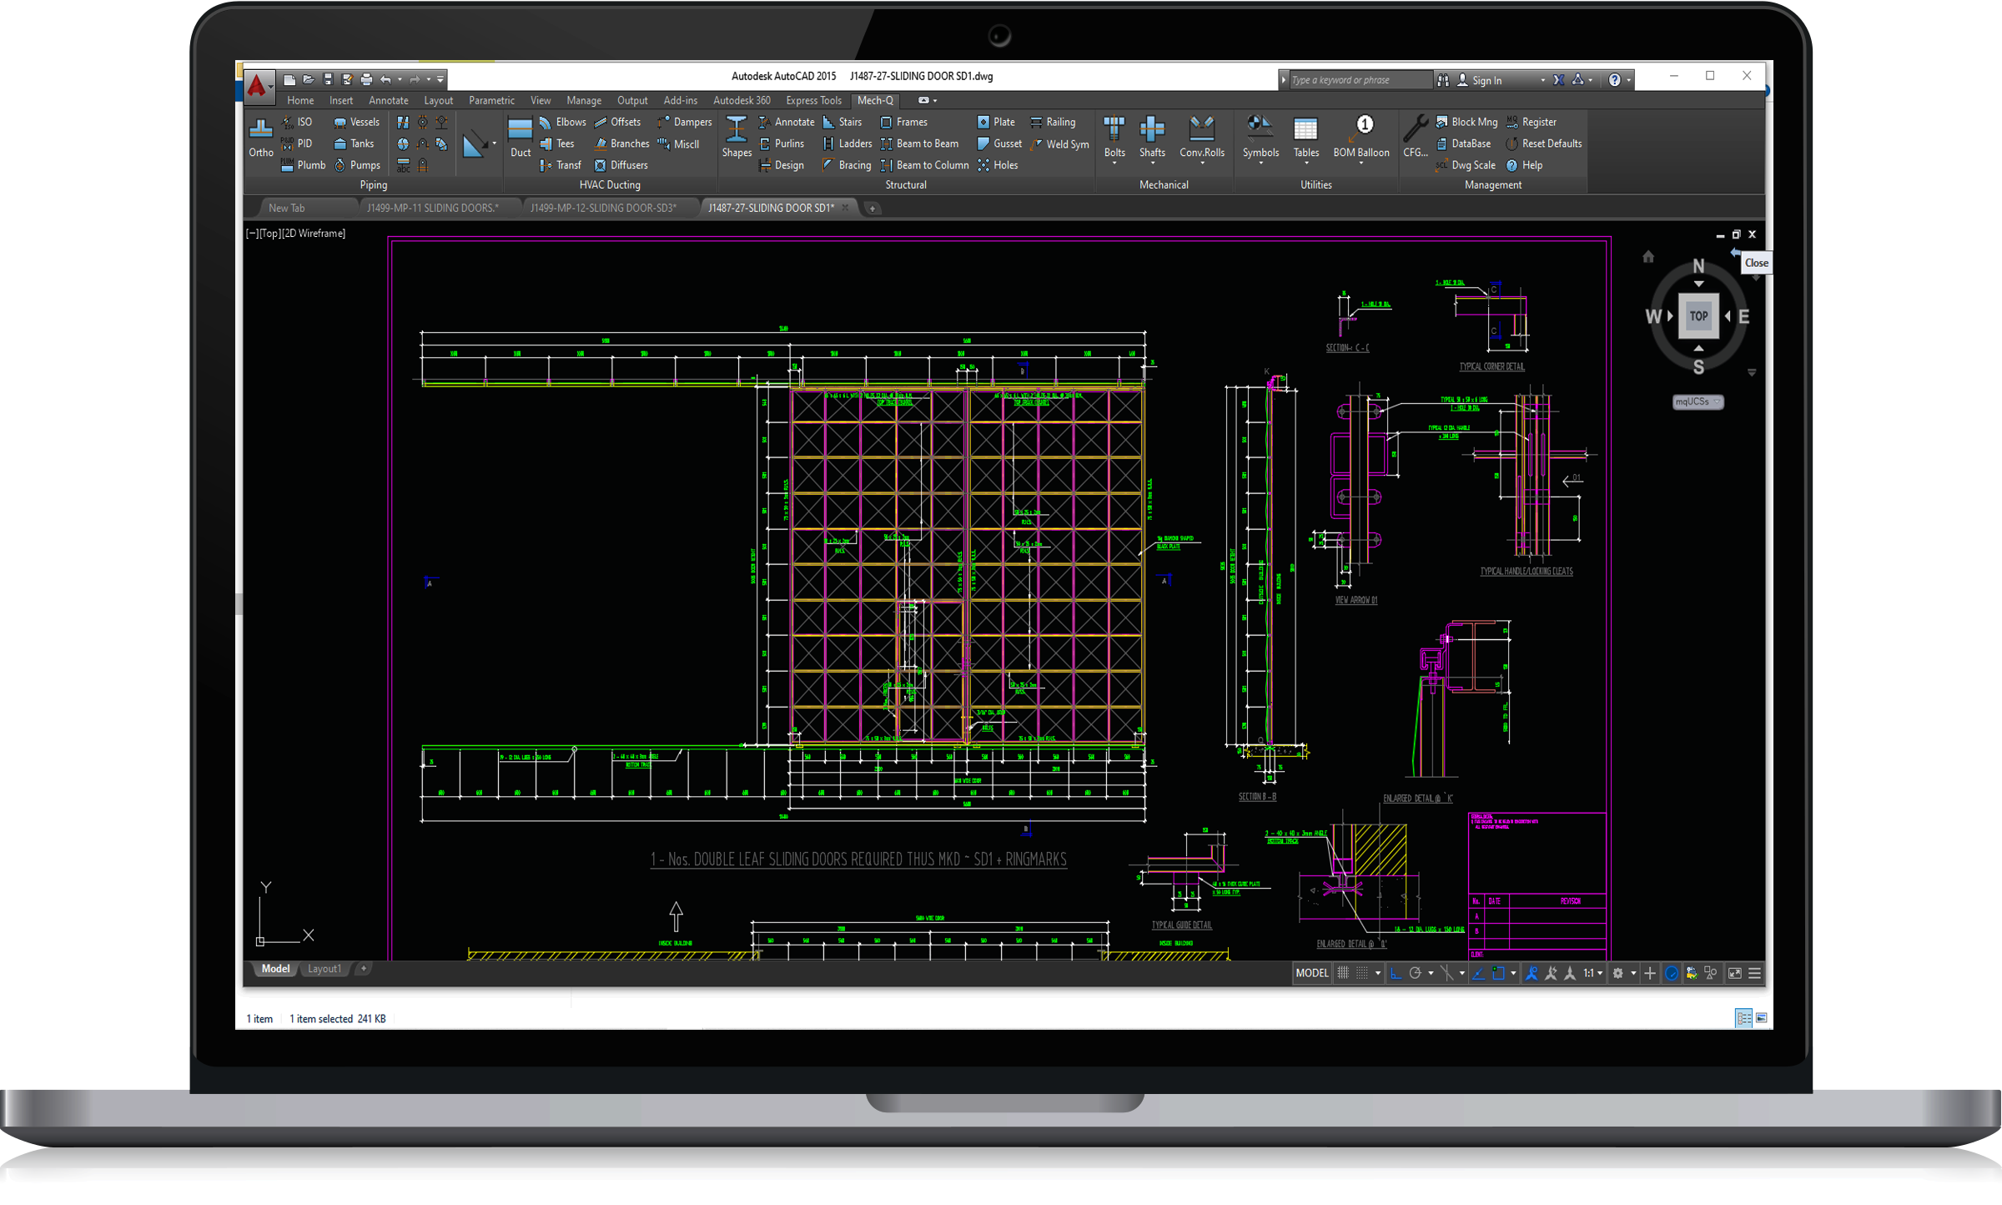Image resolution: width=2002 pixels, height=1205 pixels.
Task: Toggle object snap in the status bar
Action: click(x=1498, y=973)
